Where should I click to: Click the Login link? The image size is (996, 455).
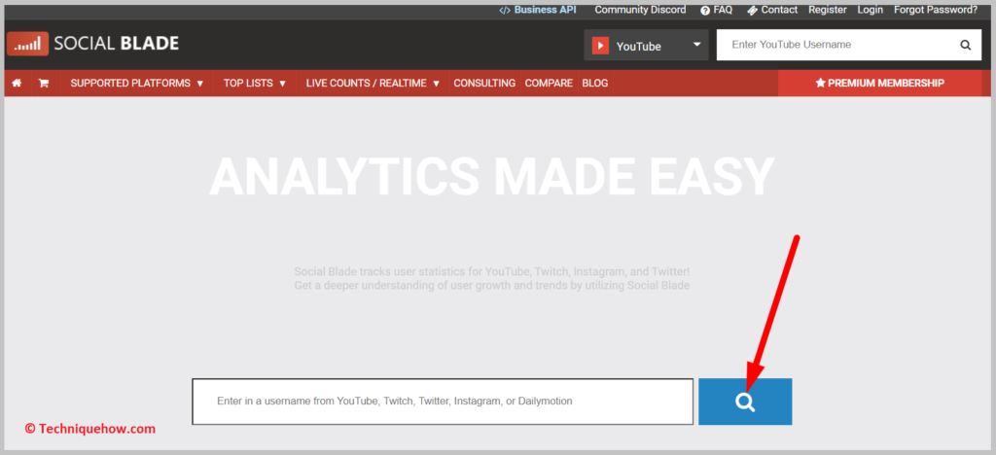(x=871, y=10)
